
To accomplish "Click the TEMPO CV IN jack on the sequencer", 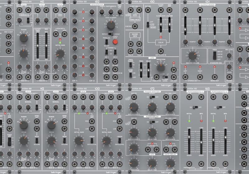I will [115, 69].
